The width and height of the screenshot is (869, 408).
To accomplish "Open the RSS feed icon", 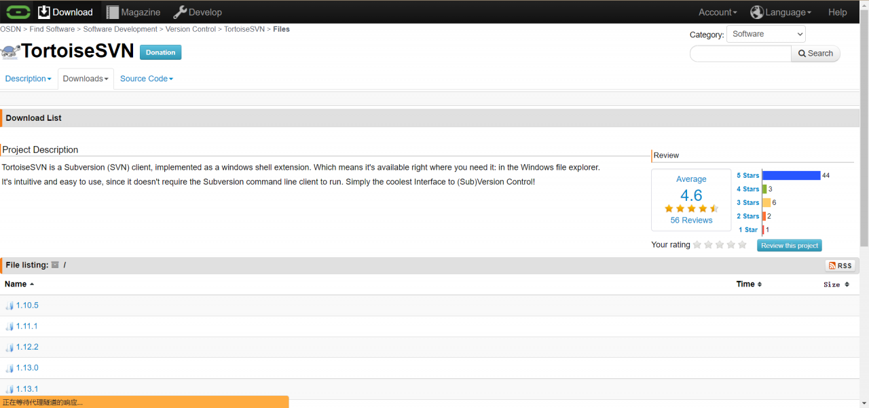I will [840, 265].
